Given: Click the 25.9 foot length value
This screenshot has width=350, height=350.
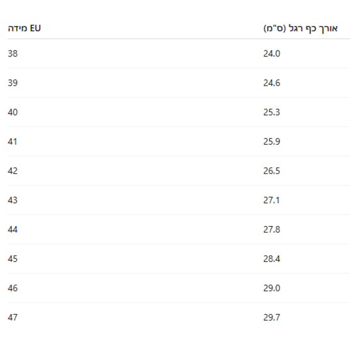Looking at the screenshot, I should point(272,142).
